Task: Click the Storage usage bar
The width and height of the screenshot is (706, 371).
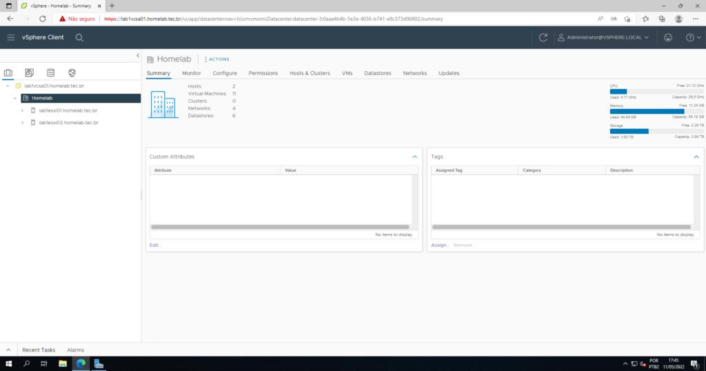Action: click(x=656, y=131)
